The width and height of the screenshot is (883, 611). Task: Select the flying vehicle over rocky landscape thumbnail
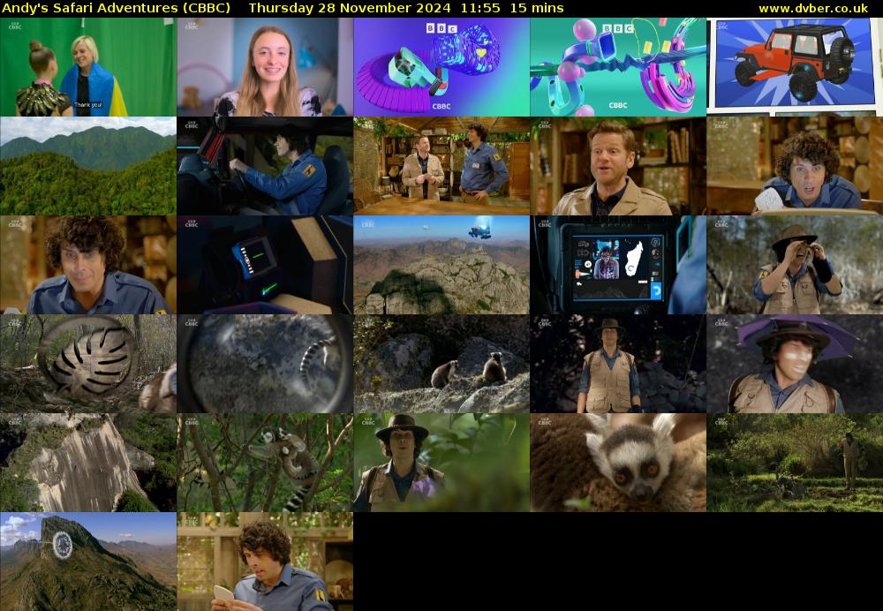[x=441, y=265]
